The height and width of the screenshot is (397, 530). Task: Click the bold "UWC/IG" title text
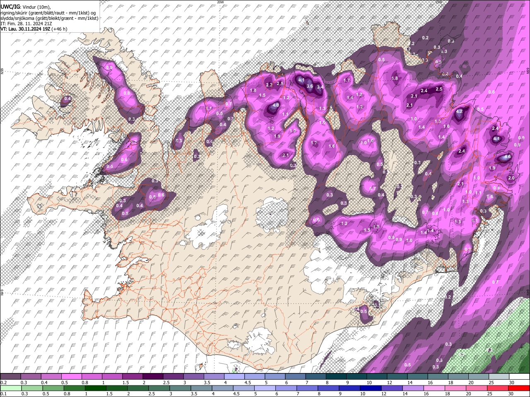click(10, 7)
